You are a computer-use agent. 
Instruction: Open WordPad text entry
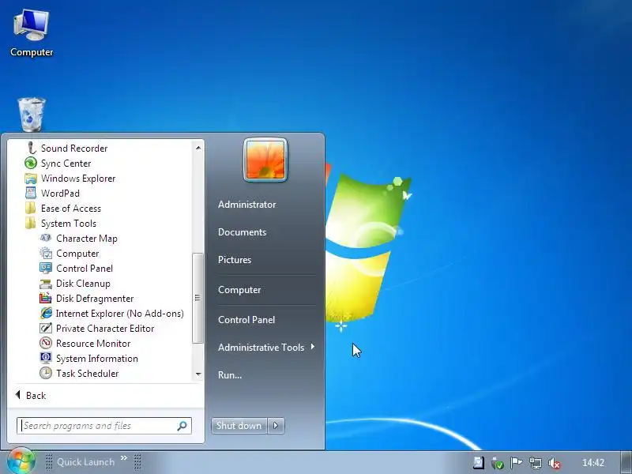tap(60, 194)
